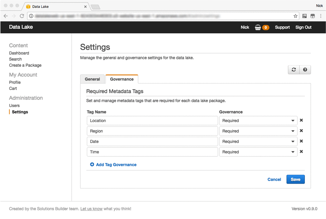
Task: Click the Date tag name field
Action: pos(152,141)
